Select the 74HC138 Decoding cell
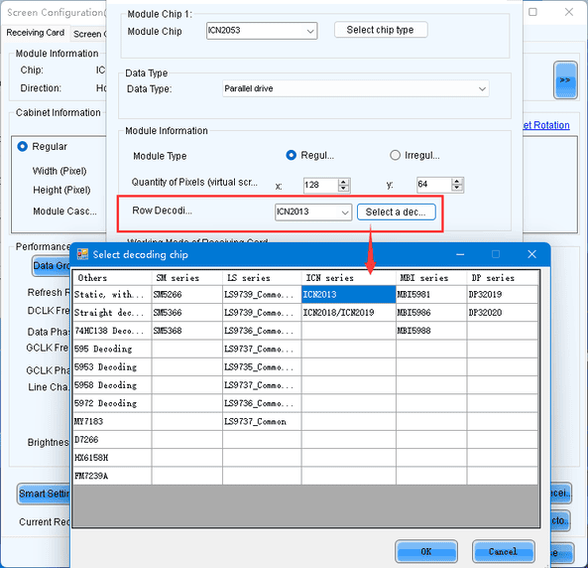 112,331
